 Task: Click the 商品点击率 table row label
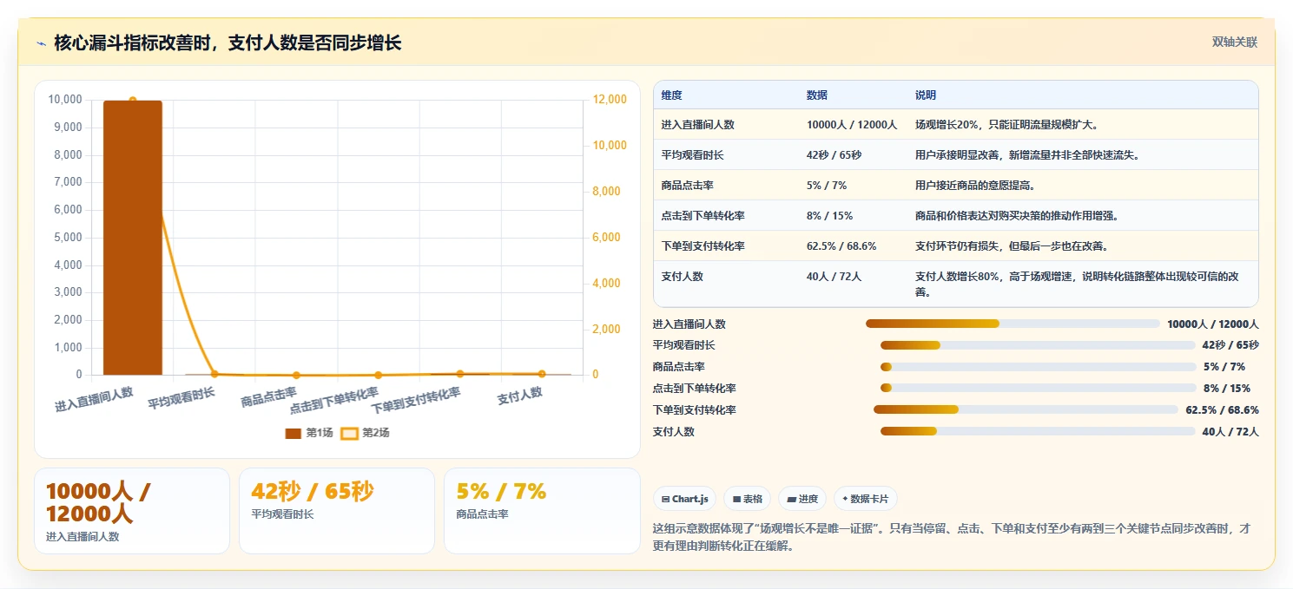pos(687,186)
